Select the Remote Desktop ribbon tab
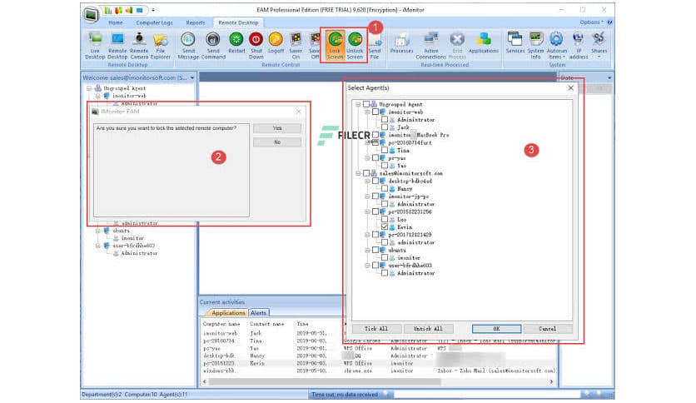The height and width of the screenshot is (403, 696). click(238, 22)
